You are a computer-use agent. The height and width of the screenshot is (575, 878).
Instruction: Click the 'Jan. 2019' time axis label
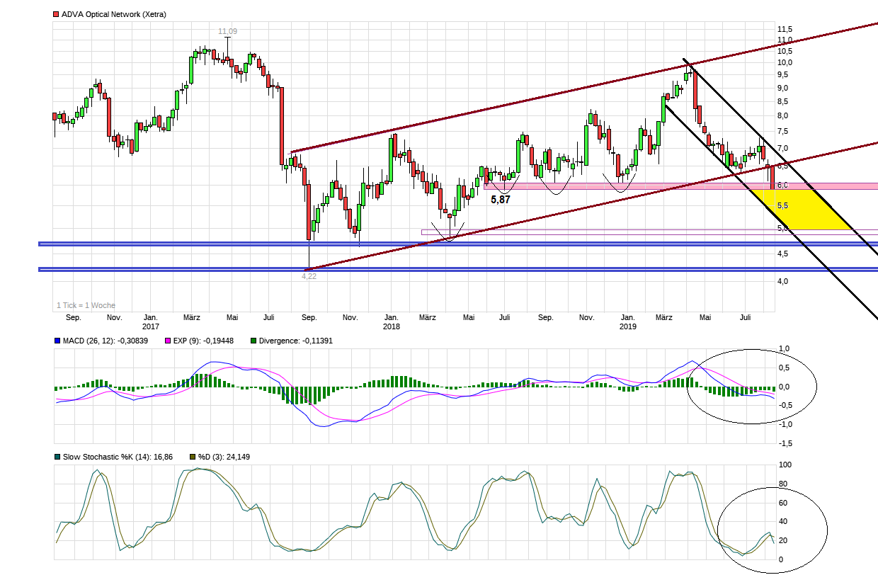pyautogui.click(x=627, y=322)
